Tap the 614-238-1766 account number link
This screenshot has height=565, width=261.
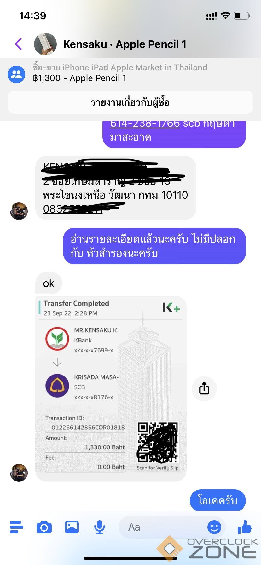coord(145,124)
